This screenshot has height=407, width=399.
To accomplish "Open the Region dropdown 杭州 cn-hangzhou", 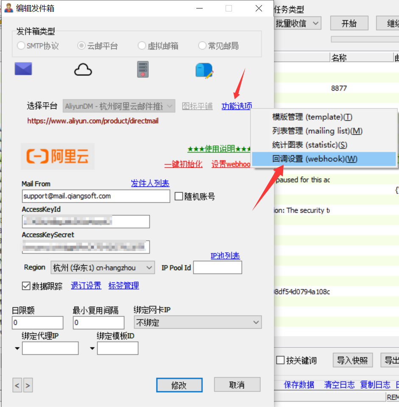I will pyautogui.click(x=103, y=268).
